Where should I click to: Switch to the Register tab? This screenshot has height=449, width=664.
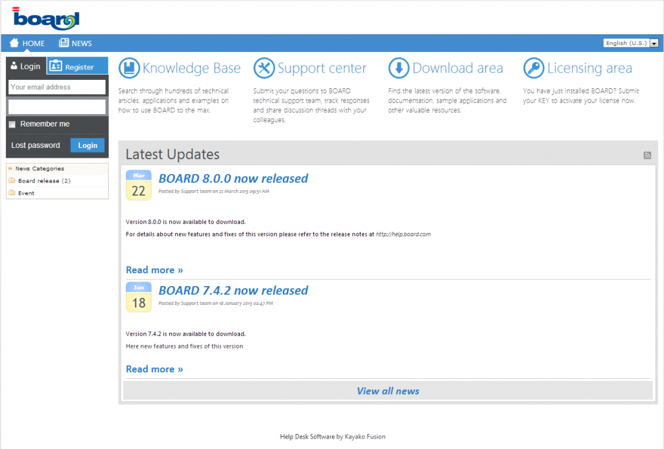pyautogui.click(x=78, y=66)
